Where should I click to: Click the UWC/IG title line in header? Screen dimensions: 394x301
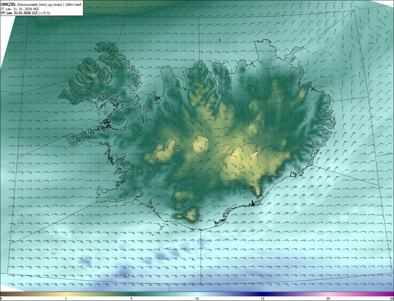pyautogui.click(x=41, y=4)
